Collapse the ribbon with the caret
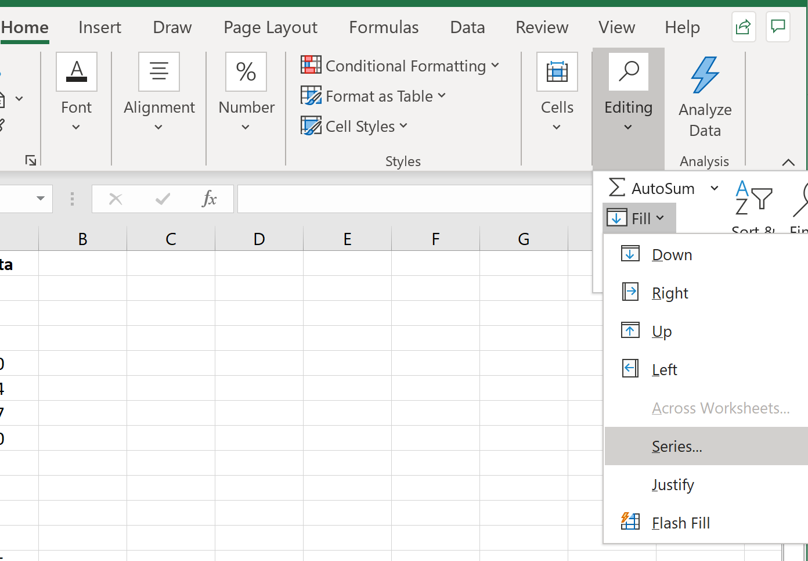Viewport: 808px width, 561px height. (x=788, y=162)
